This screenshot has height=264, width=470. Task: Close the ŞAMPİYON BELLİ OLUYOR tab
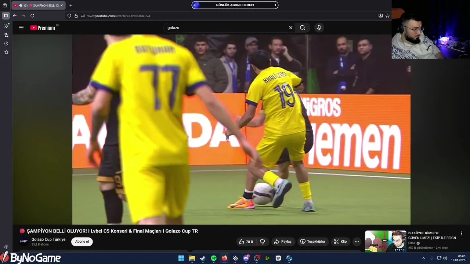62,5
